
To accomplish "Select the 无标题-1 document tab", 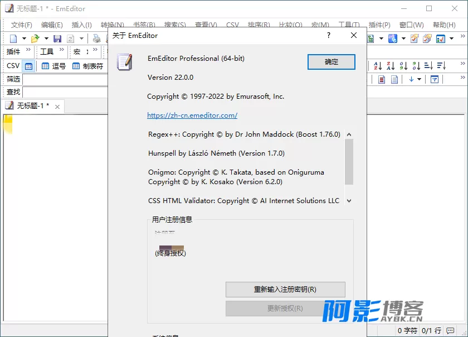I will coord(33,105).
